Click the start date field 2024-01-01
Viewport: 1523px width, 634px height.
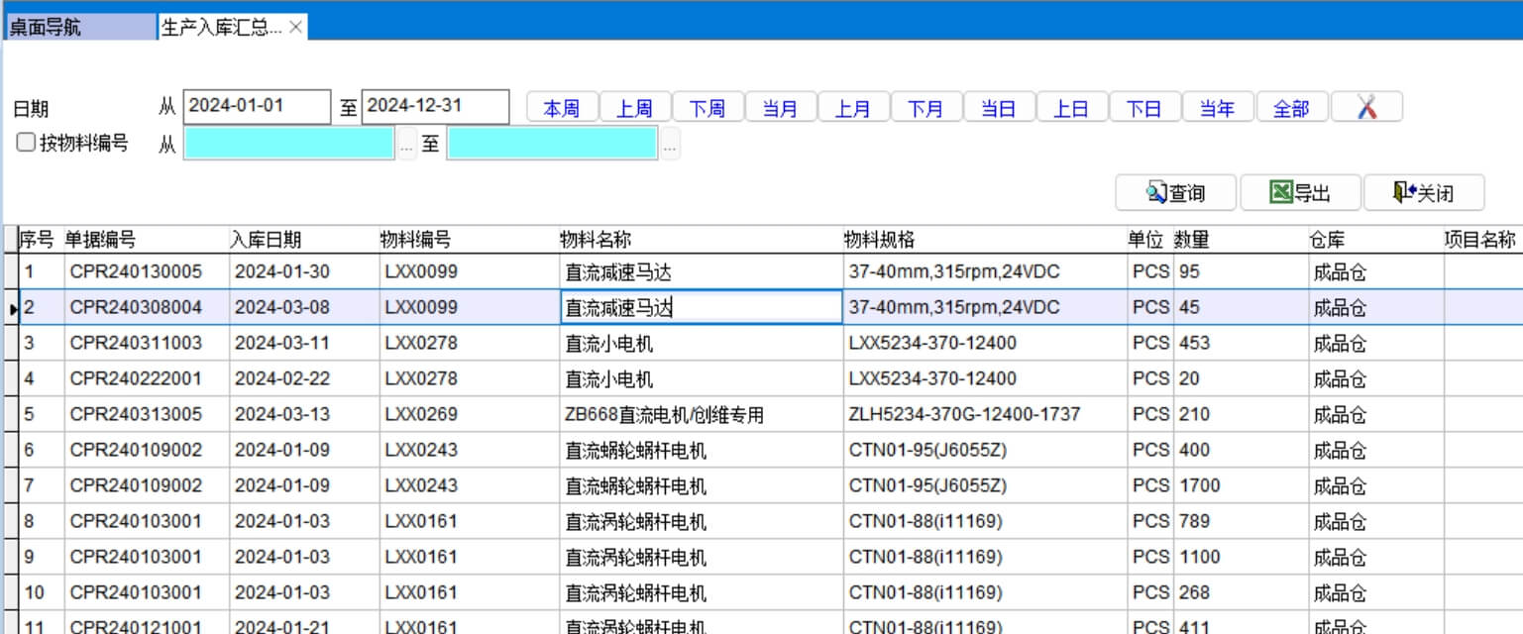coord(257,107)
